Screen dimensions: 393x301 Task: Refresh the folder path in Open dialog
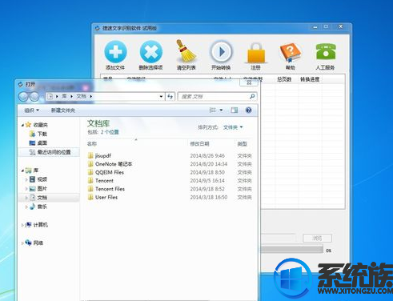tap(170, 96)
